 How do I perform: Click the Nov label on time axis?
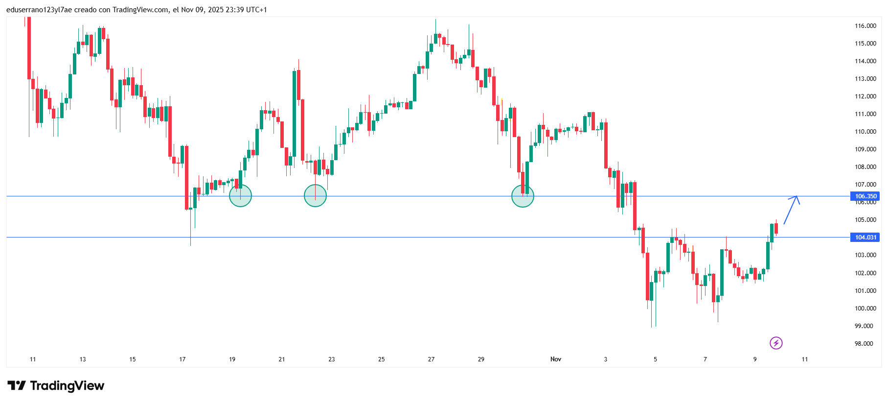[x=556, y=359]
